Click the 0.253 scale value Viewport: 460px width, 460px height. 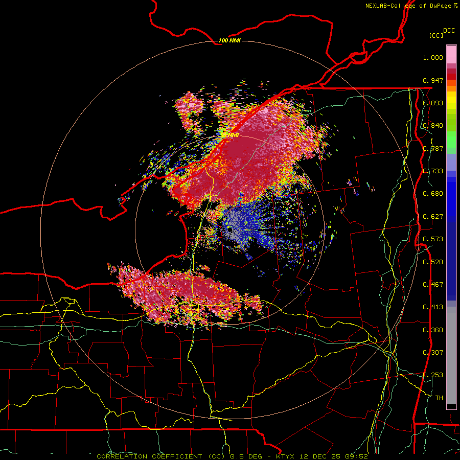[x=433, y=375]
